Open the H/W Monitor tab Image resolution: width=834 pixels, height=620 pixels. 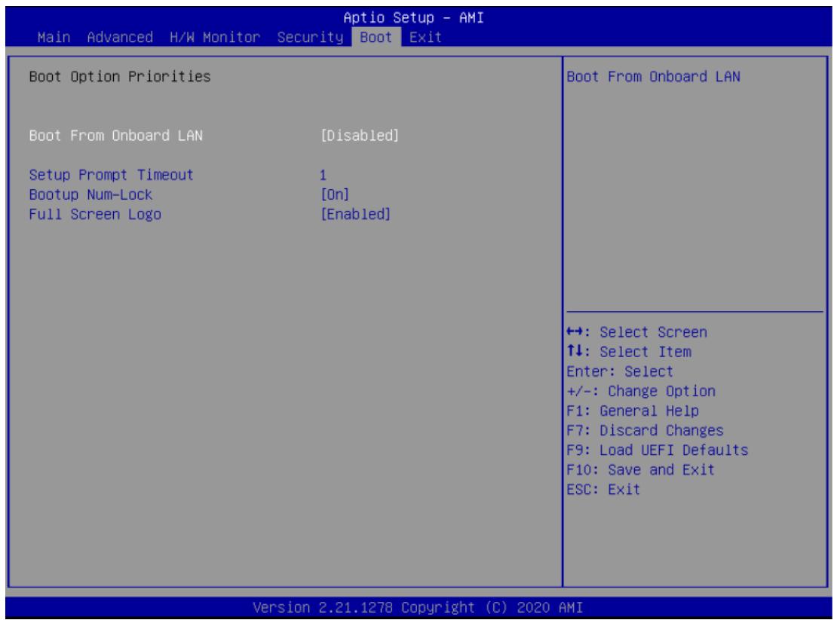[x=215, y=38]
